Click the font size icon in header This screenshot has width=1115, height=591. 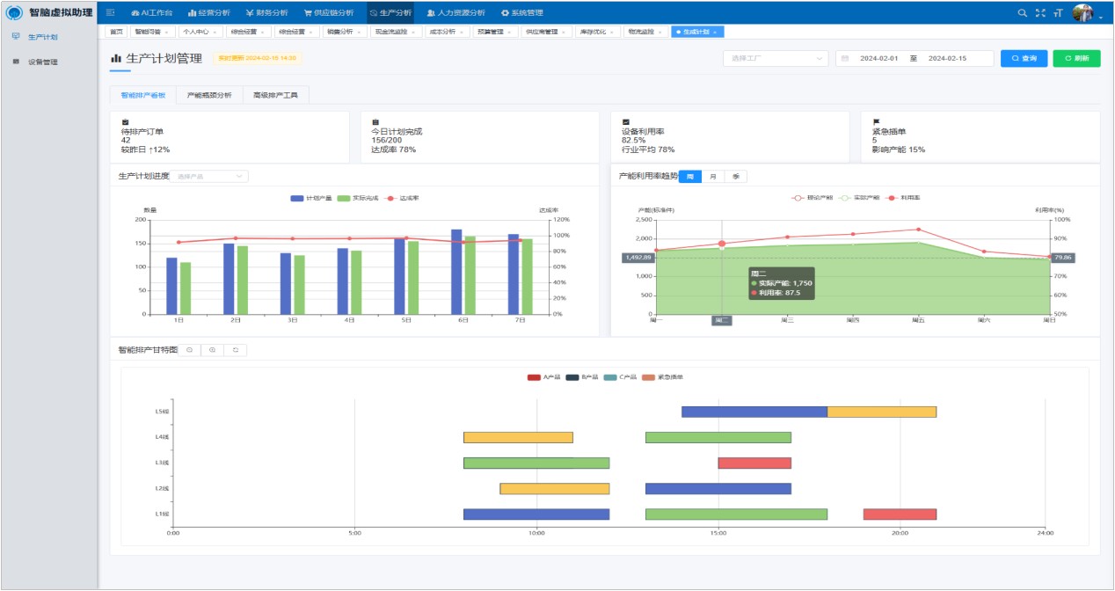click(1058, 13)
